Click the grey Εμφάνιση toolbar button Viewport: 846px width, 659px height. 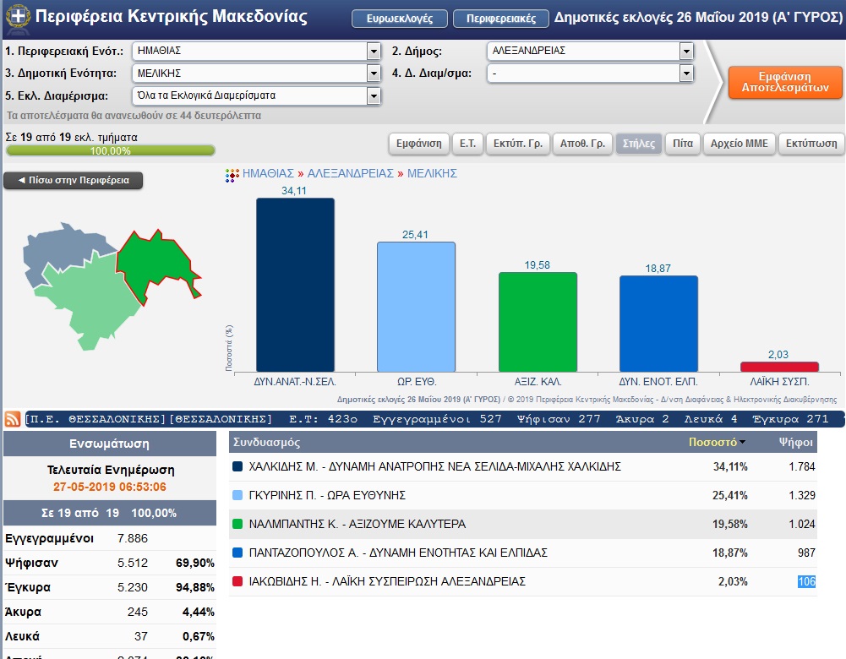[418, 144]
